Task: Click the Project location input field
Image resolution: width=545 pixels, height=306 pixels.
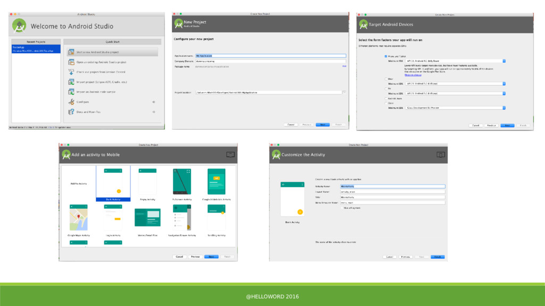Action: click(x=268, y=92)
